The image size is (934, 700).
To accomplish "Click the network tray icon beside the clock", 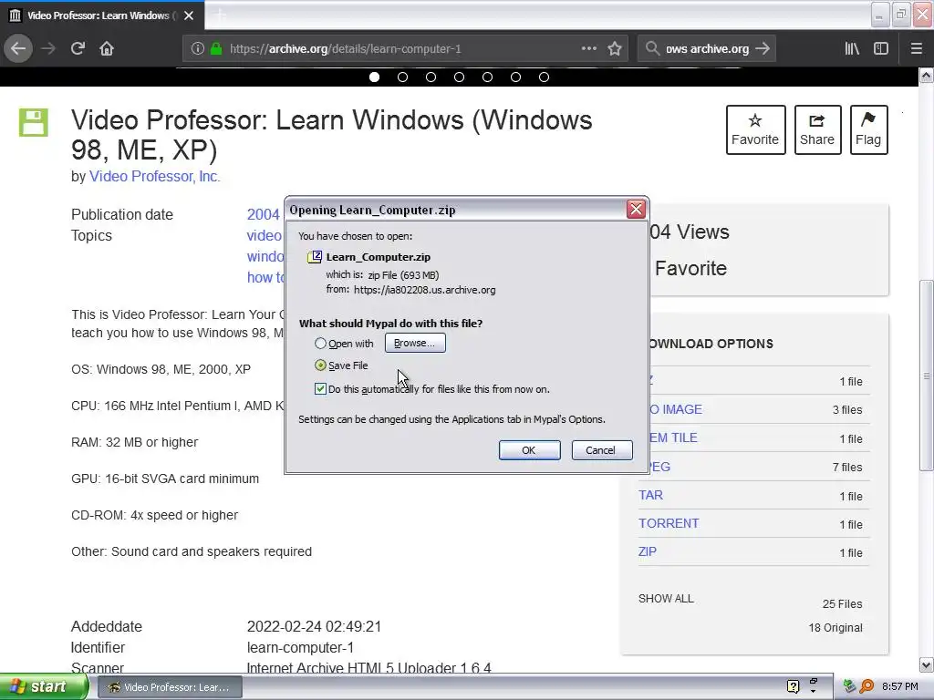I will point(849,686).
